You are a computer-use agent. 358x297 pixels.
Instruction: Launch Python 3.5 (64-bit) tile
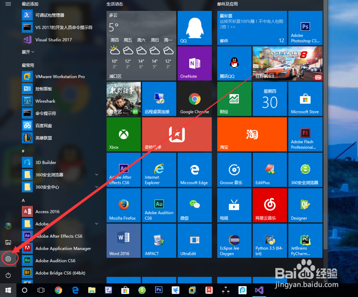point(270,241)
